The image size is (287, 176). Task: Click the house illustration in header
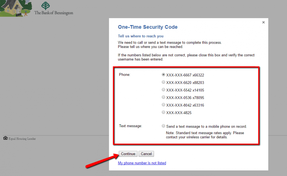point(16,8)
